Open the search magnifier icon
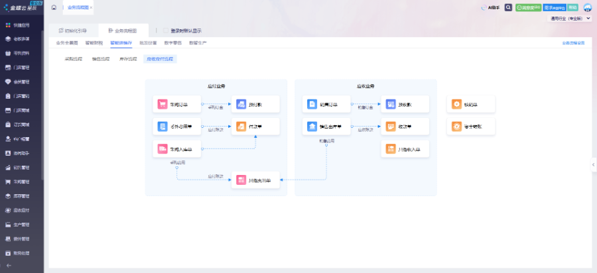Image resolution: width=597 pixels, height=273 pixels. tap(508, 7)
